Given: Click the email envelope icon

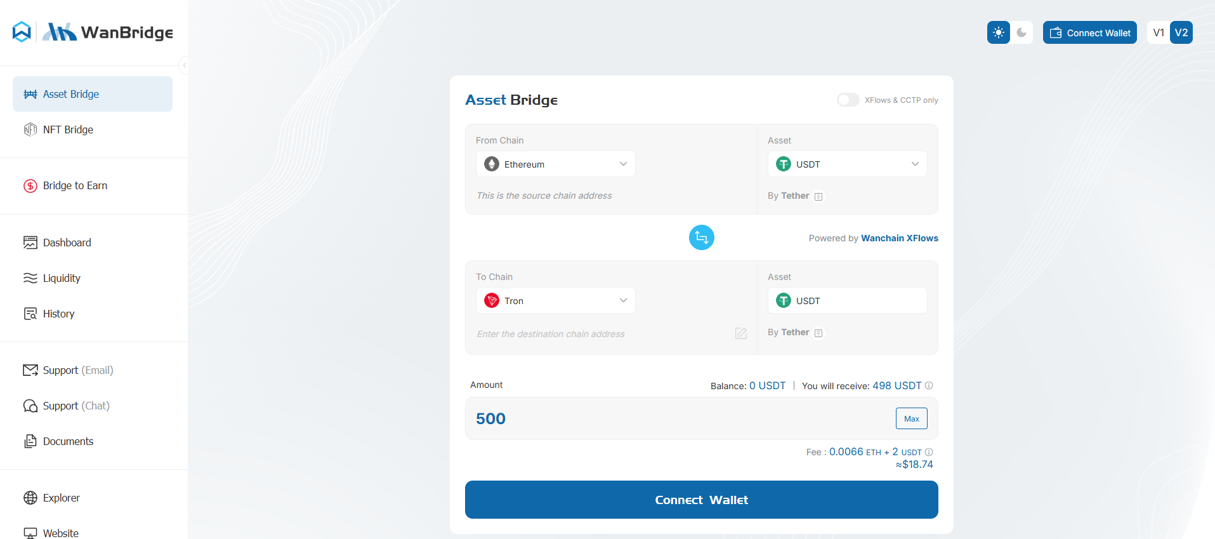Looking at the screenshot, I should (x=30, y=370).
